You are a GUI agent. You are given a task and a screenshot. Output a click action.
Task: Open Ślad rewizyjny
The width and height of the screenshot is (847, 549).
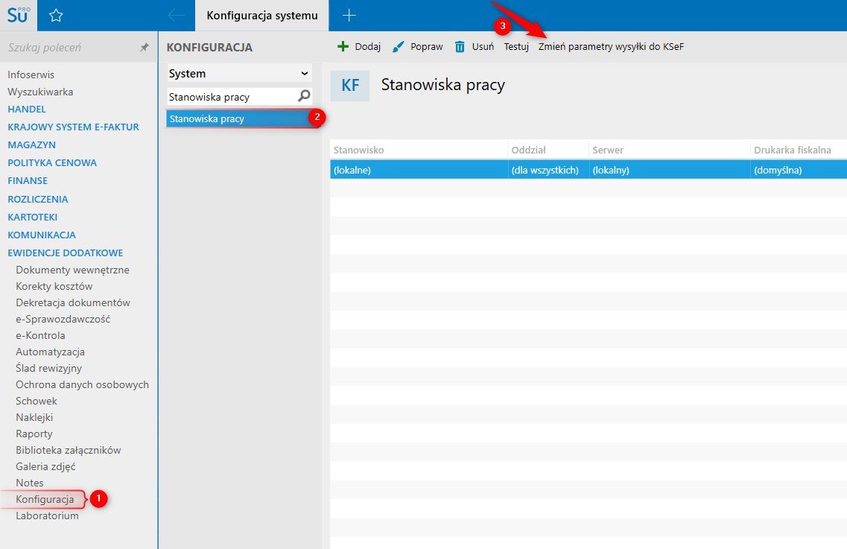pyautogui.click(x=48, y=368)
